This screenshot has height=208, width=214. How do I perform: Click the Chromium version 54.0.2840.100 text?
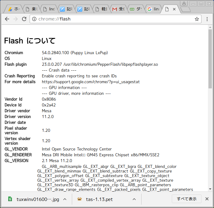[75, 53]
